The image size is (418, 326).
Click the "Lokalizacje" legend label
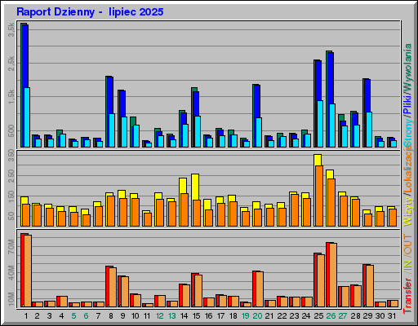point(407,170)
